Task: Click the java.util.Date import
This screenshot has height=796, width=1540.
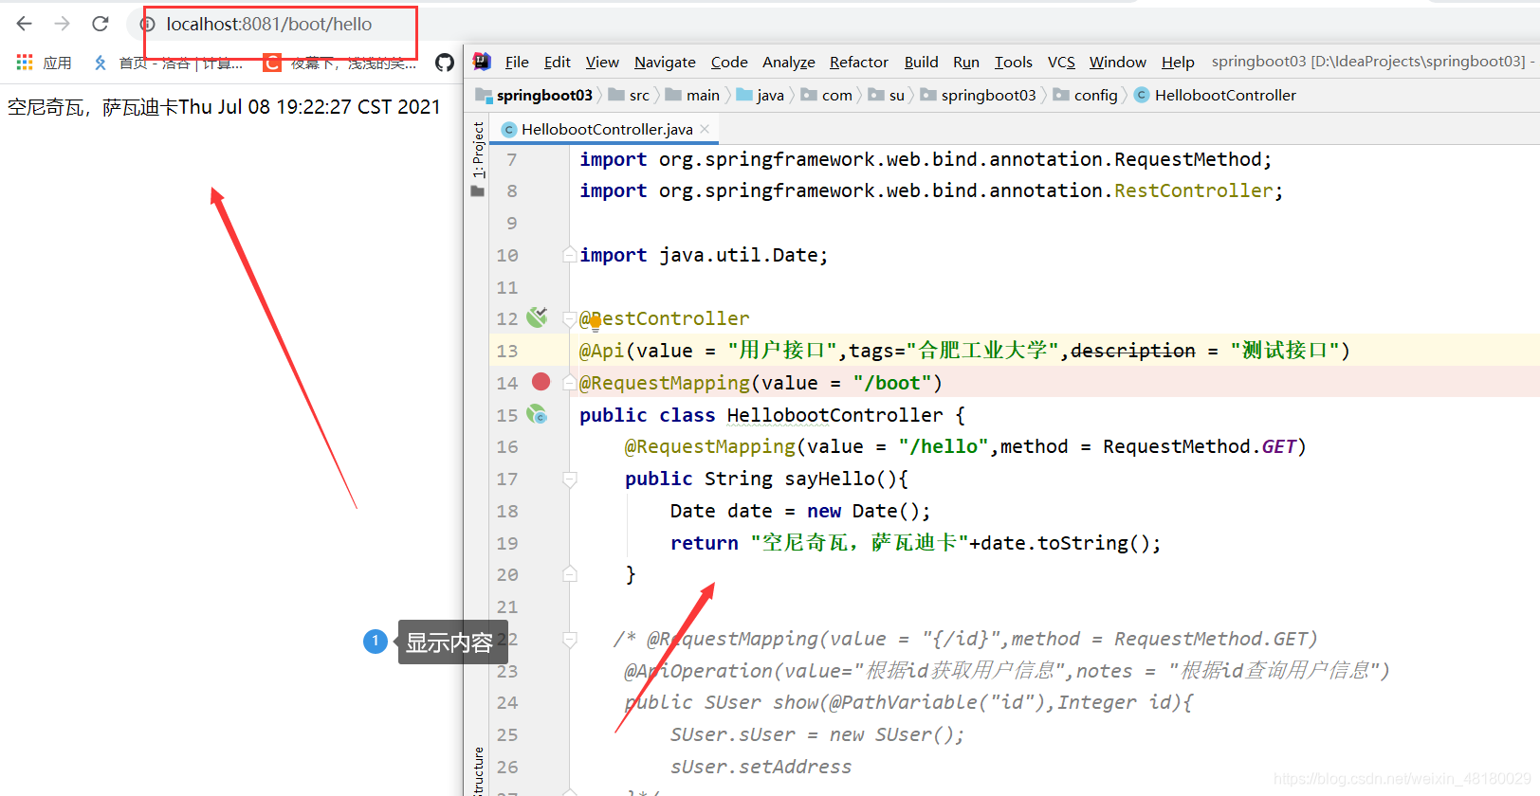Action: click(704, 255)
